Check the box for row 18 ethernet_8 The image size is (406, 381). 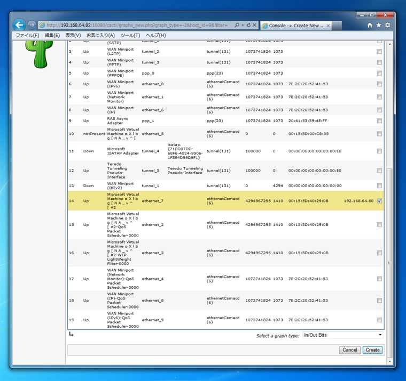379,301
